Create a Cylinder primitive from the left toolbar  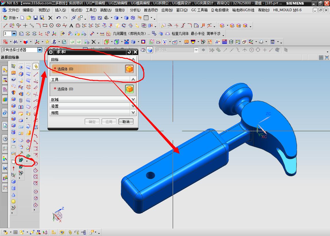coord(13,188)
